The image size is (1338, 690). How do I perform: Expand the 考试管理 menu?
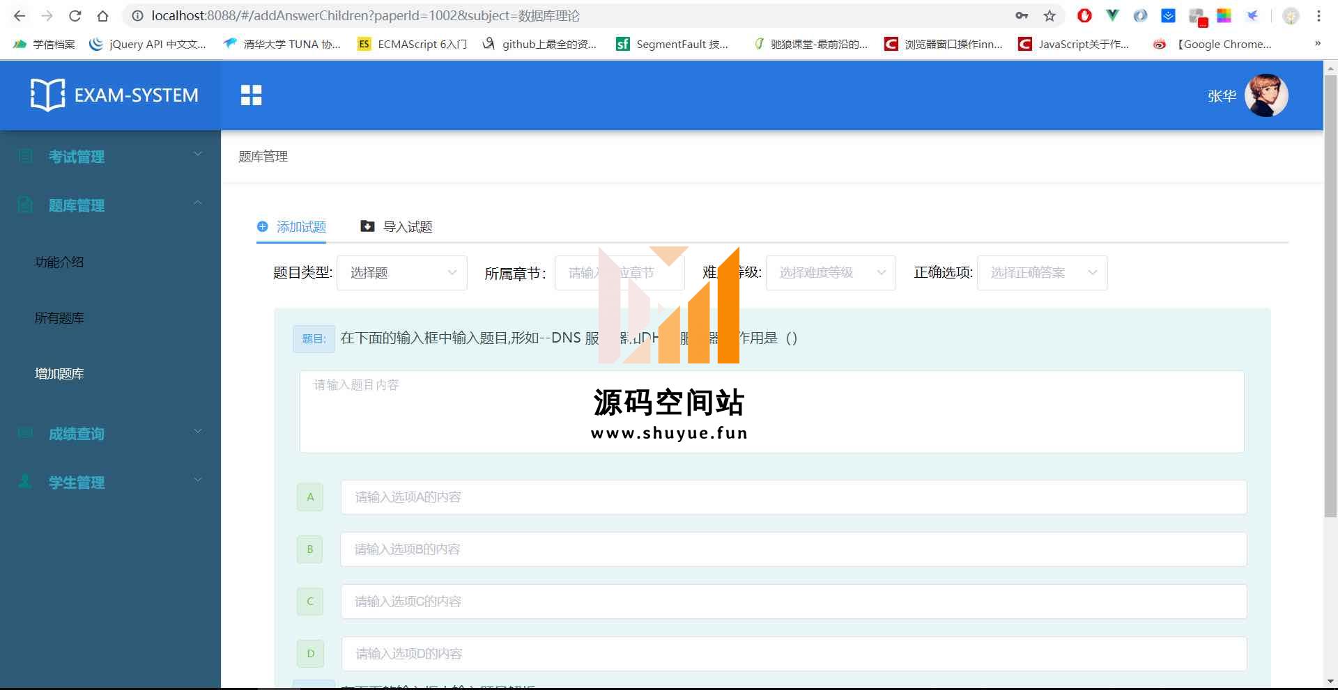(x=110, y=156)
